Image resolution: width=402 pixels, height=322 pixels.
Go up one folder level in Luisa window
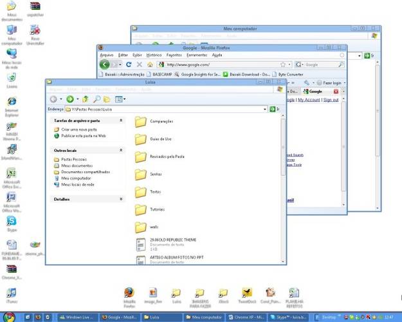(x=86, y=99)
